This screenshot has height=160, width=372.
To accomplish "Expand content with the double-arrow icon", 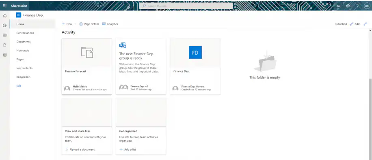I will click(x=366, y=24).
